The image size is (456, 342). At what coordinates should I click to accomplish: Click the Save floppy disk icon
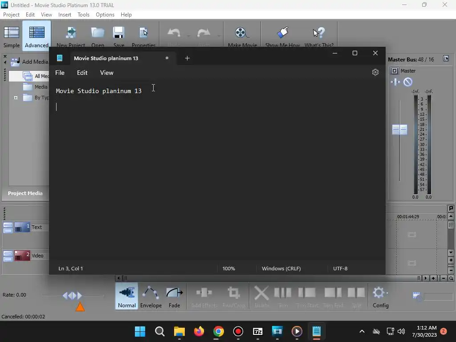[118, 33]
